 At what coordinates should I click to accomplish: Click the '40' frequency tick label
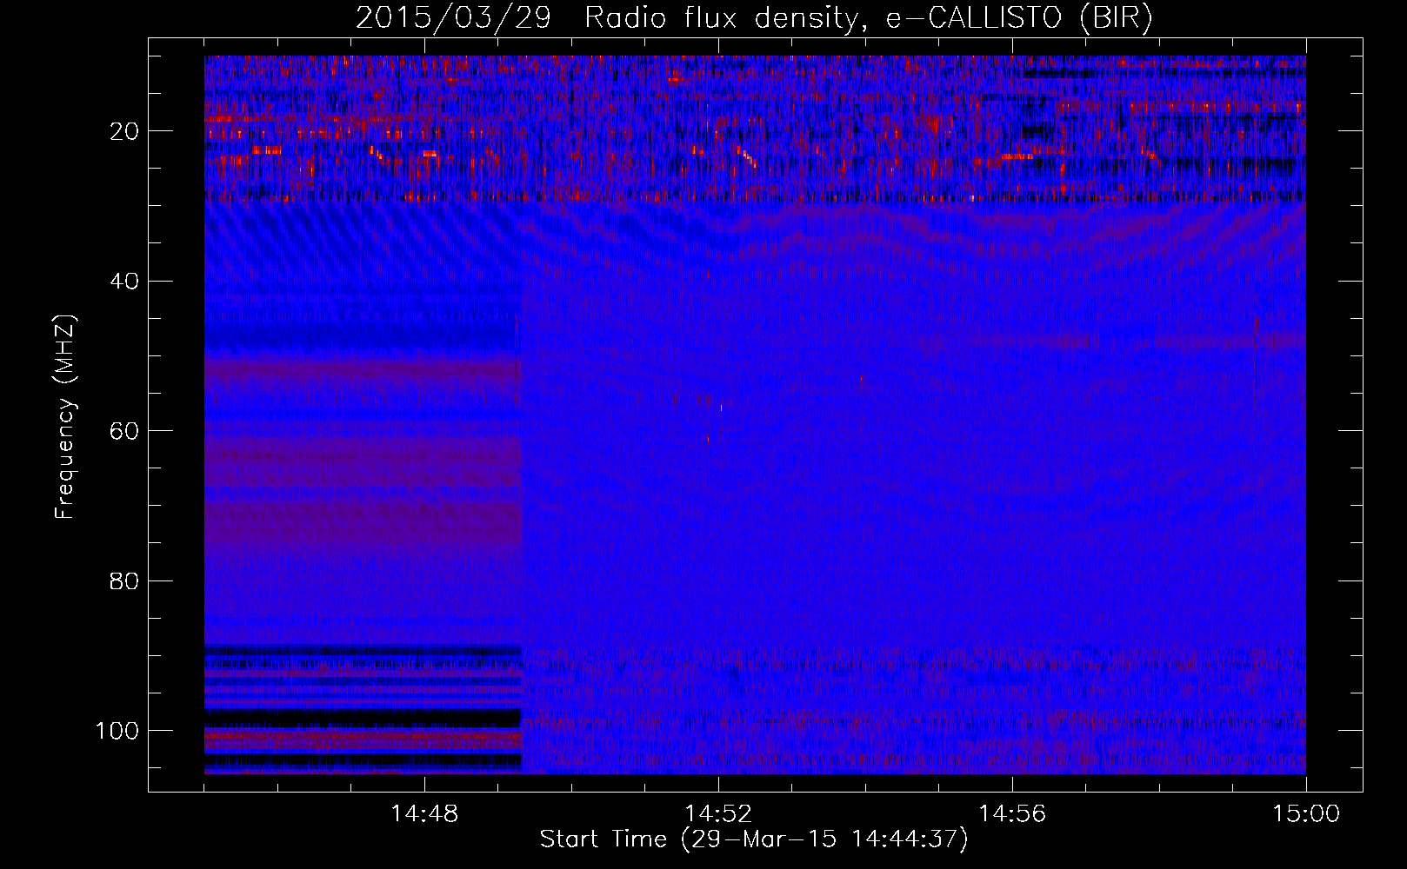coord(125,282)
